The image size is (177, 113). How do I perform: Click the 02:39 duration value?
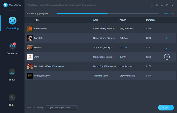tap(149, 66)
